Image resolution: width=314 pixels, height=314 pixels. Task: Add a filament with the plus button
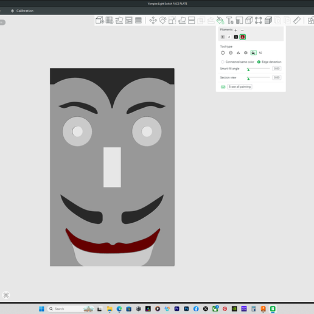click(235, 30)
